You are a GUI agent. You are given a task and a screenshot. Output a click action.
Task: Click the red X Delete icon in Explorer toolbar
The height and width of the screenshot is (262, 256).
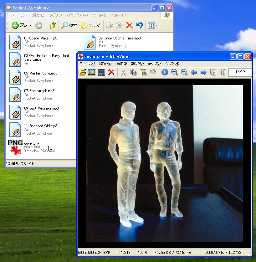pyautogui.click(x=129, y=25)
